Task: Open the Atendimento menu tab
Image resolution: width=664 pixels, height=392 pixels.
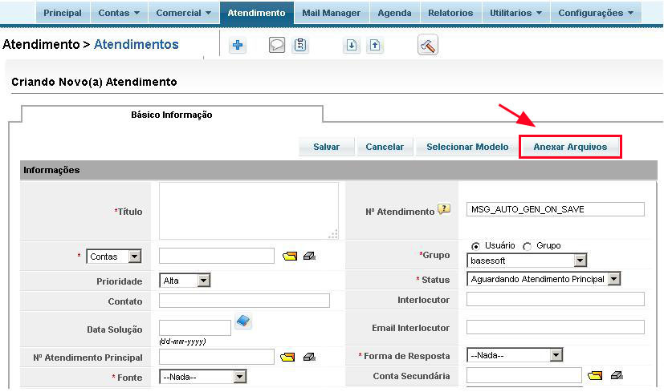Action: tap(257, 13)
